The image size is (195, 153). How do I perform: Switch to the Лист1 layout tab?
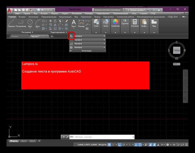(x=23, y=141)
